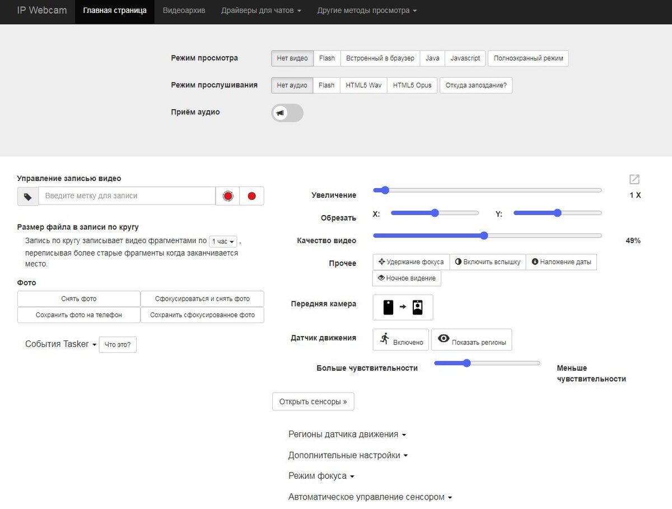This screenshot has width=672, height=509.
Task: Go to Главная страница tab
Action: (x=115, y=11)
